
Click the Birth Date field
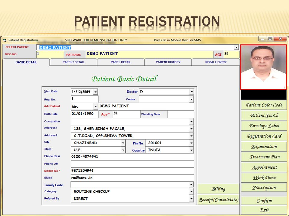[84, 114]
